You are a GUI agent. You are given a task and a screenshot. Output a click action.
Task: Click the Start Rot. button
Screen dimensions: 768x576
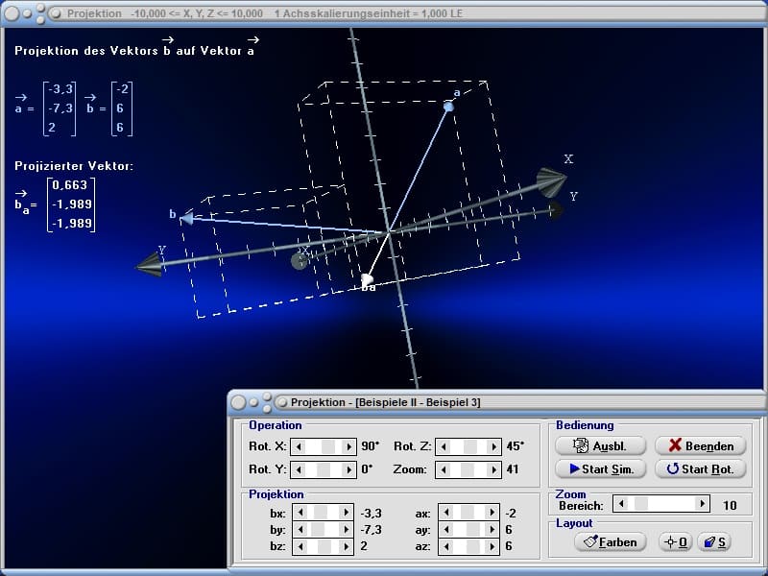(x=701, y=468)
